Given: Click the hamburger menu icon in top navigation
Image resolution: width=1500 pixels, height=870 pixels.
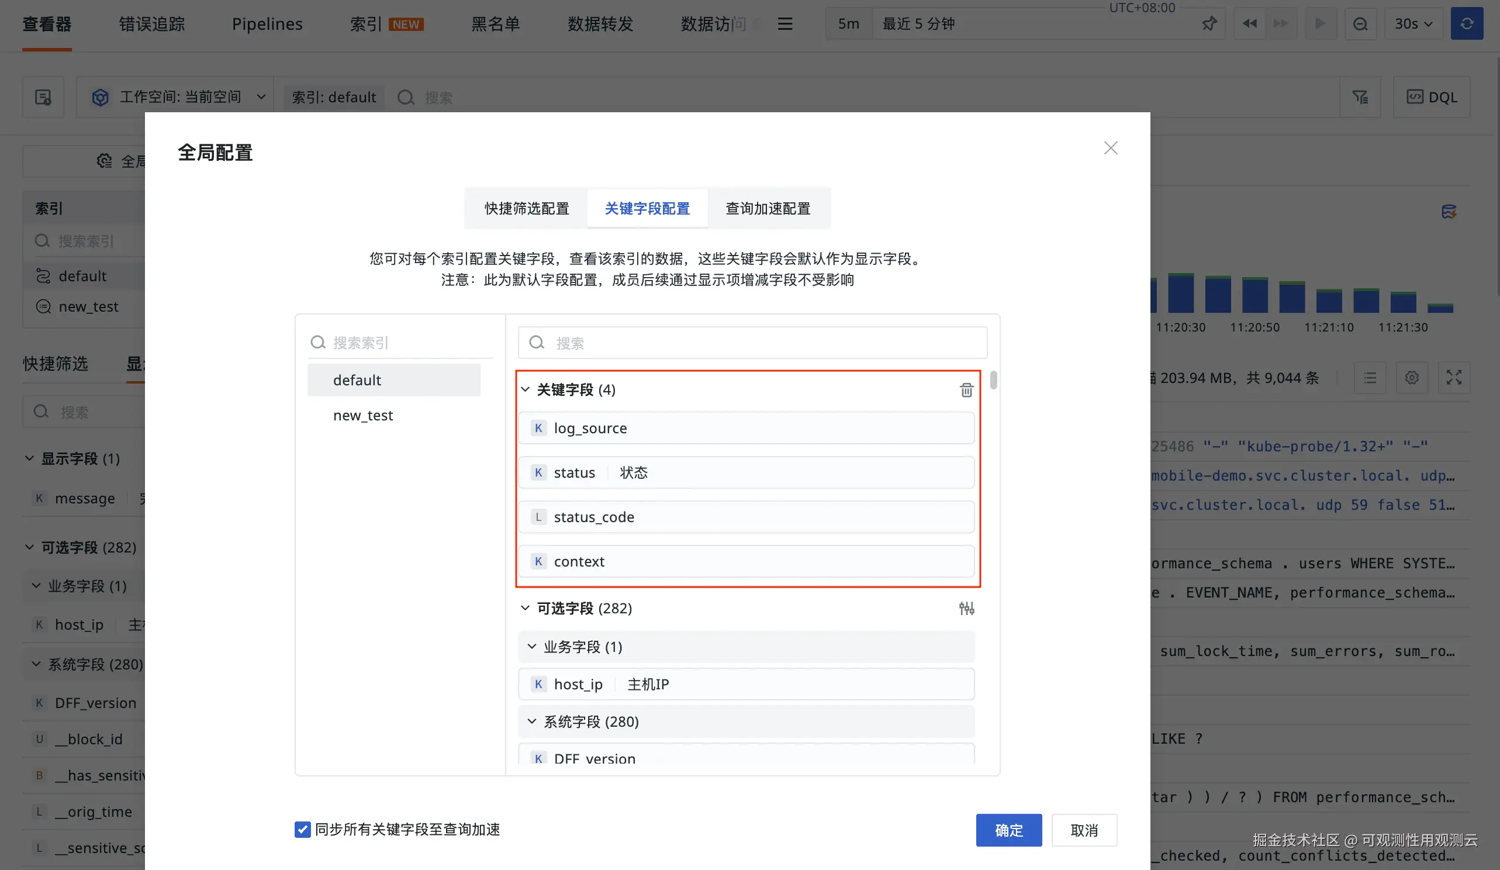Looking at the screenshot, I should pyautogui.click(x=785, y=24).
